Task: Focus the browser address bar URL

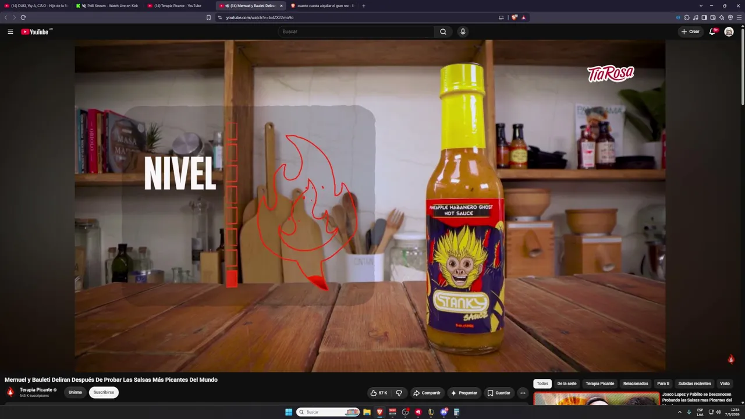Action: pyautogui.click(x=259, y=17)
